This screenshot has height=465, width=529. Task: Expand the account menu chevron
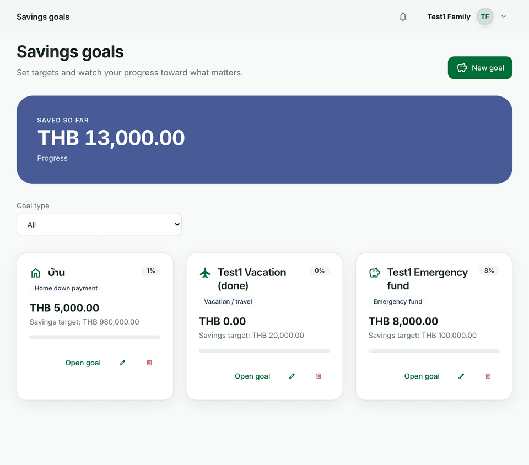(x=503, y=17)
